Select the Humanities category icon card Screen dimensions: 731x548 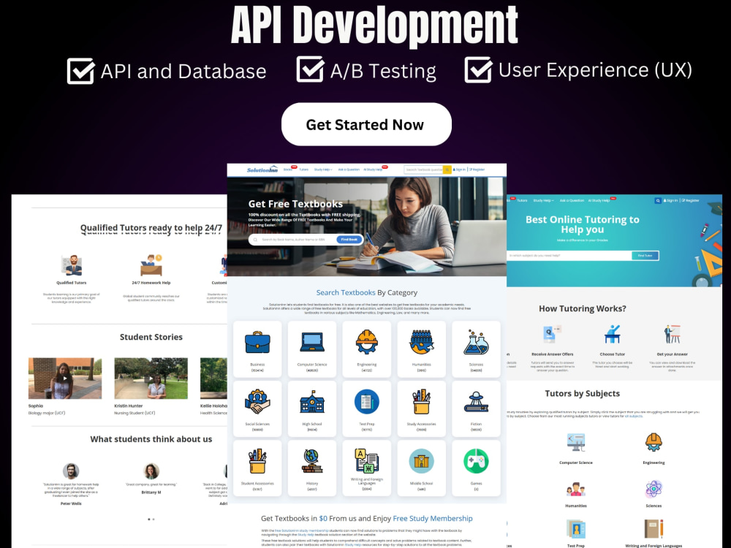pos(422,349)
